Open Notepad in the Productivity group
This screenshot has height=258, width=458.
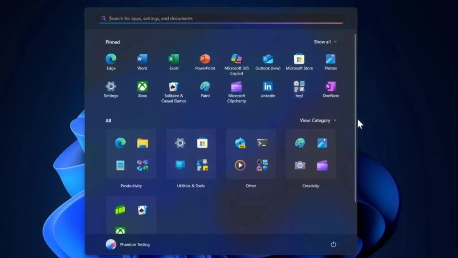pos(120,165)
